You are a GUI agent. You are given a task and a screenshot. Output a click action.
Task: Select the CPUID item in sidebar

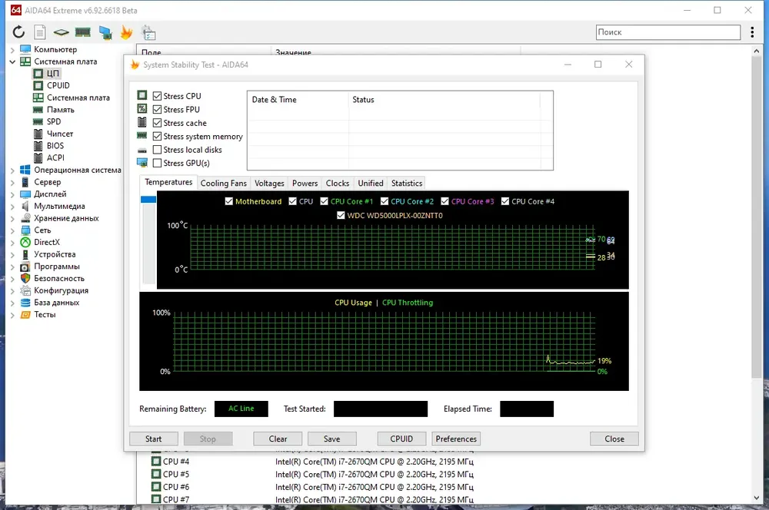58,85
